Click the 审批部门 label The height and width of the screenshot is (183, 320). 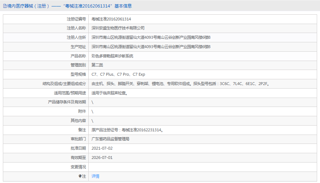(x=78, y=139)
